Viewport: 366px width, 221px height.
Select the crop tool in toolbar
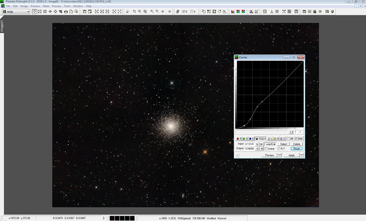61,12
